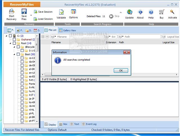The width and height of the screenshot is (180, 136).
Task: Close the Information dialog with red X
Action: tap(127, 52)
